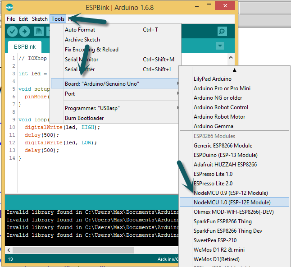Click the "int led =" code line
The height and width of the screenshot is (267, 291).
33,74
